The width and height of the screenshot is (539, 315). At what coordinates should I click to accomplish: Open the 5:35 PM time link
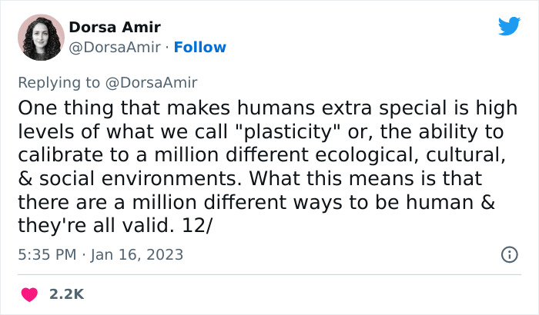(45, 254)
